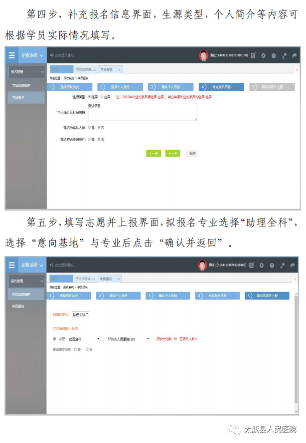Viewport: 306px width, 443px height.
Task: Open profile card icon in step-4 screenshot
Action: [x=253, y=55]
